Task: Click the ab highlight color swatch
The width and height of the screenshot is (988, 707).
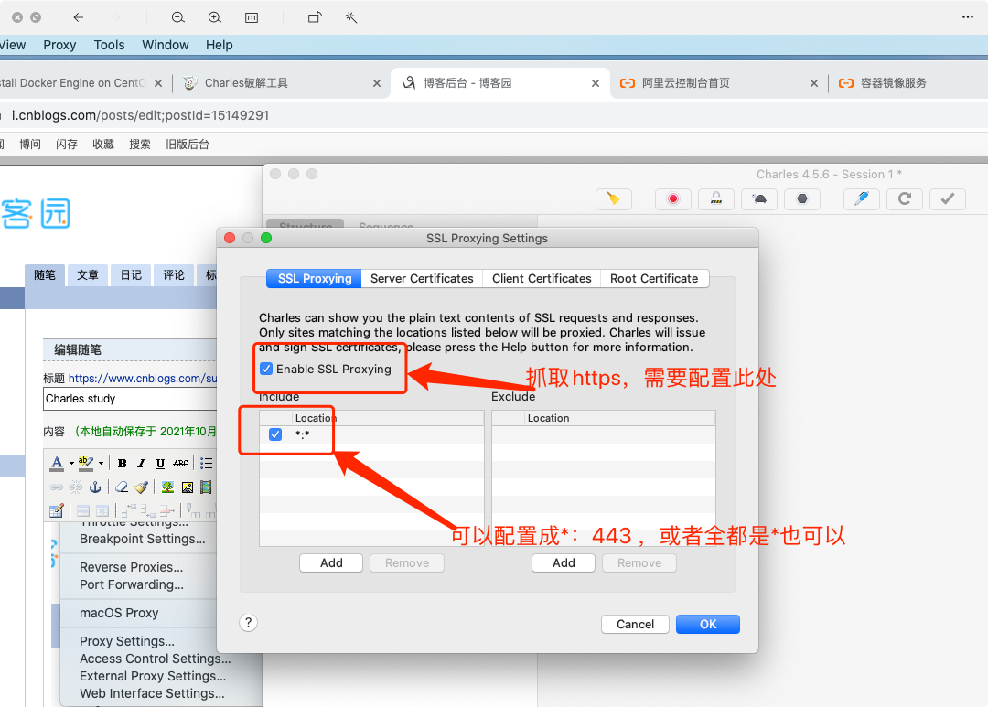Action: (86, 463)
